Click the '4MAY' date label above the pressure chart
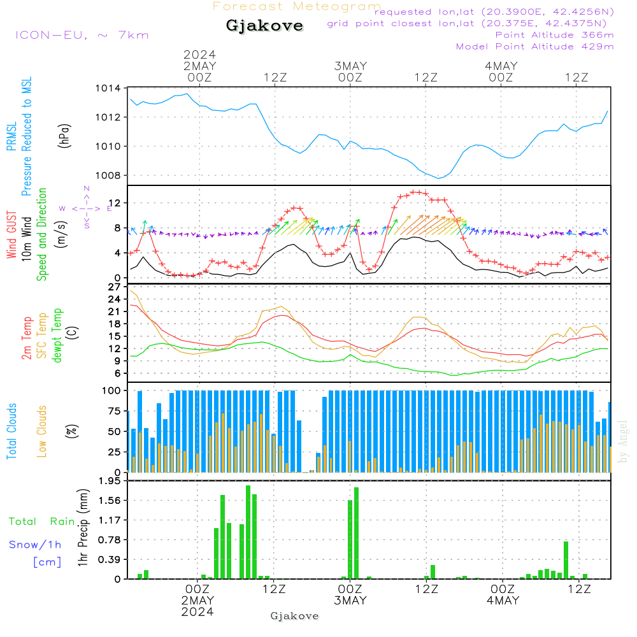Viewport: 637px width, 637px height. point(501,66)
